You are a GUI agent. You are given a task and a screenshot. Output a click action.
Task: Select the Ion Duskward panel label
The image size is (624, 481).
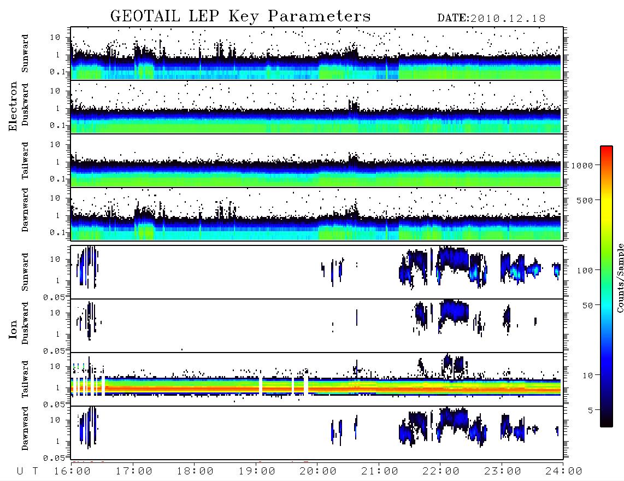tap(25, 324)
